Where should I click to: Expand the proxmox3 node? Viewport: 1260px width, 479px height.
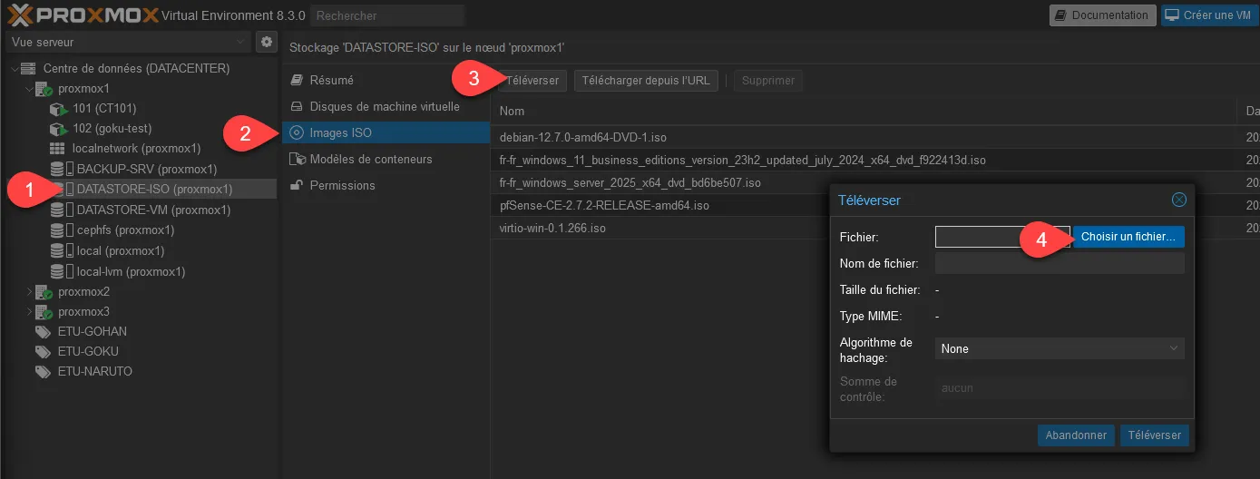tap(29, 312)
